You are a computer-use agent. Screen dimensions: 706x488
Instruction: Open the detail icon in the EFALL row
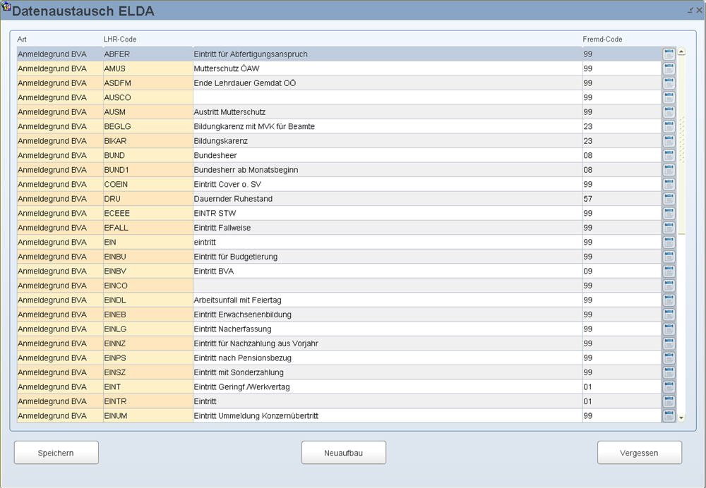coord(669,228)
